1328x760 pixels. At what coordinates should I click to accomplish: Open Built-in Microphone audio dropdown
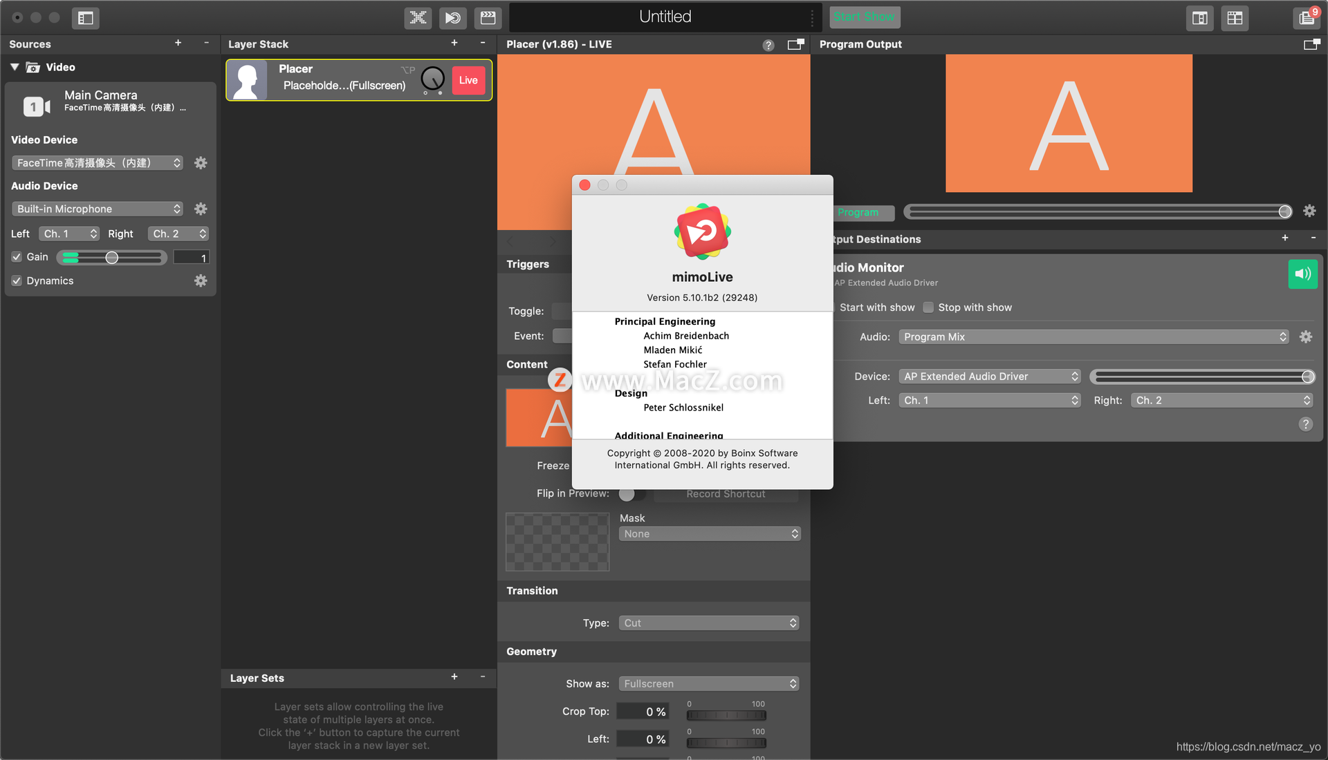98,209
